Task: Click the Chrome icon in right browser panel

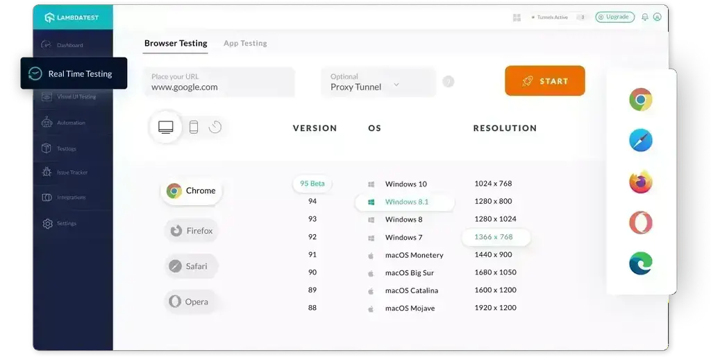Action: pos(640,100)
